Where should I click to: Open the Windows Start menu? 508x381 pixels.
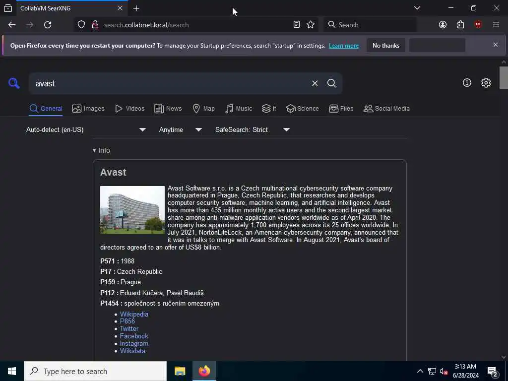[12, 371]
